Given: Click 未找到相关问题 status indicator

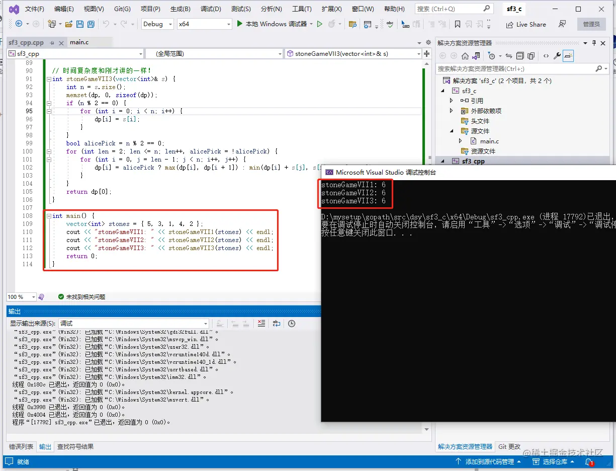Looking at the screenshot, I should [81, 297].
